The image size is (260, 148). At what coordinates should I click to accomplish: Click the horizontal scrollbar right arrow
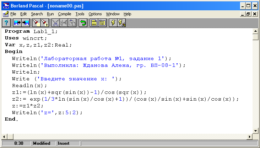pos(249,137)
